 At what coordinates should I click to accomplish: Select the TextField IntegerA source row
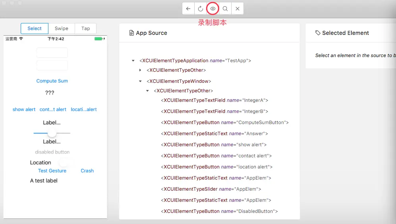coord(214,100)
